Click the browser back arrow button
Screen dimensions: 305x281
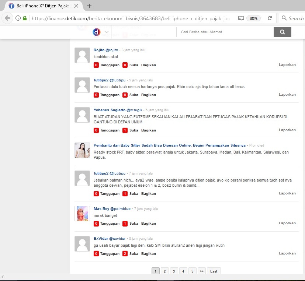pyautogui.click(x=7, y=18)
